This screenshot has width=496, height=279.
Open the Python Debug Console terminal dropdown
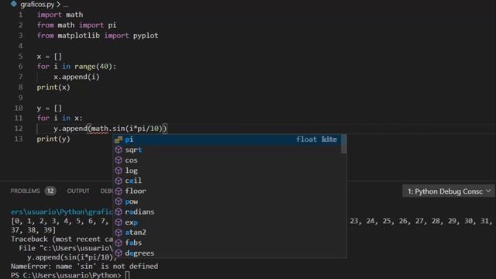[449, 191]
